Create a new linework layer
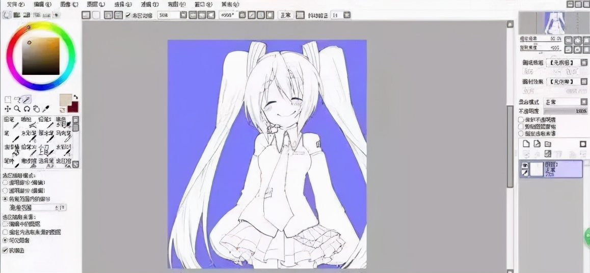Screen dimensions: 590x273 tap(537, 144)
